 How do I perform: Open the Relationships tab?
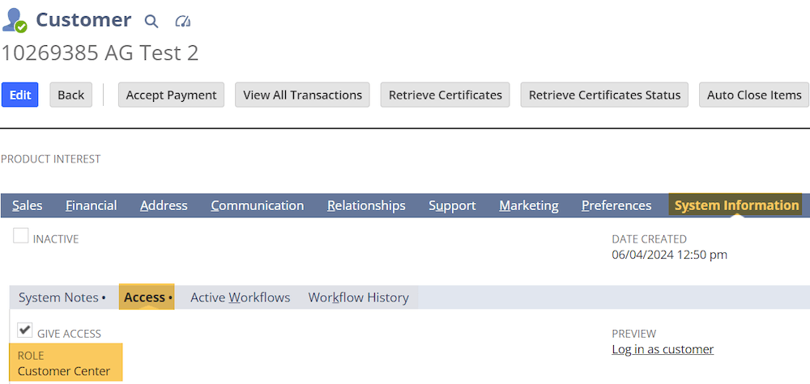coord(366,205)
